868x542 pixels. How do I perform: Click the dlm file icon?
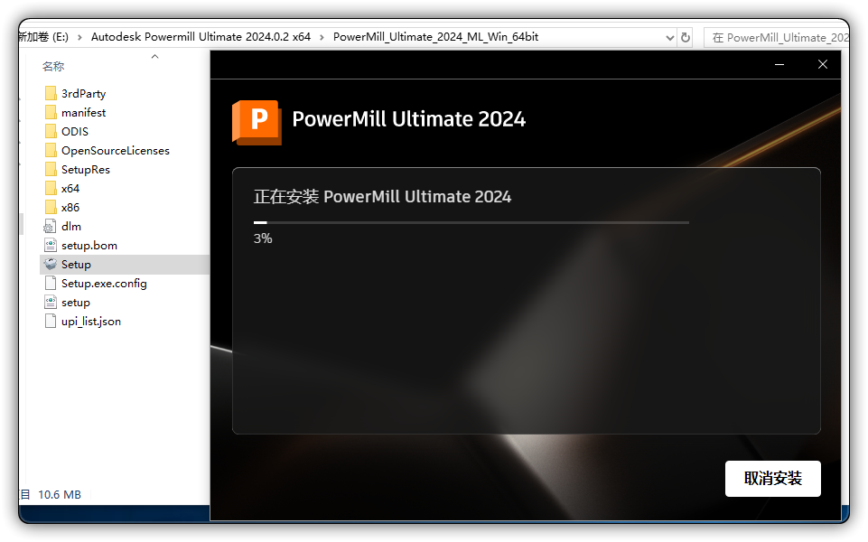51,226
